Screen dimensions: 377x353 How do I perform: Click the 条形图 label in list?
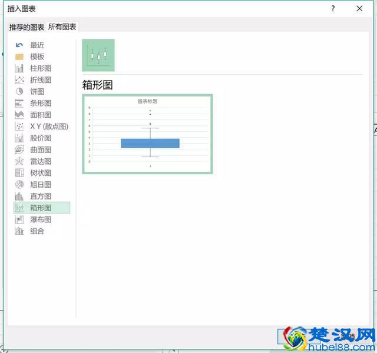click(41, 104)
